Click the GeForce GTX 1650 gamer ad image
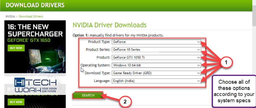This screenshot has height=108, width=256. (x=35, y=47)
